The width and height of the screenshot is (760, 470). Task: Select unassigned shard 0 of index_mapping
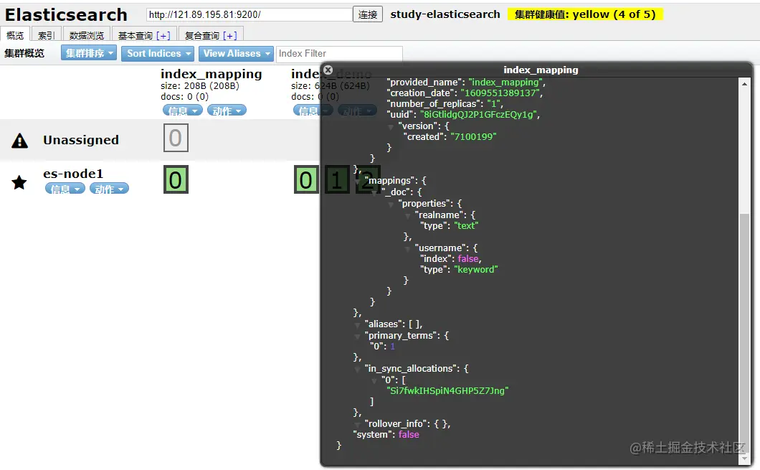pyautogui.click(x=176, y=138)
